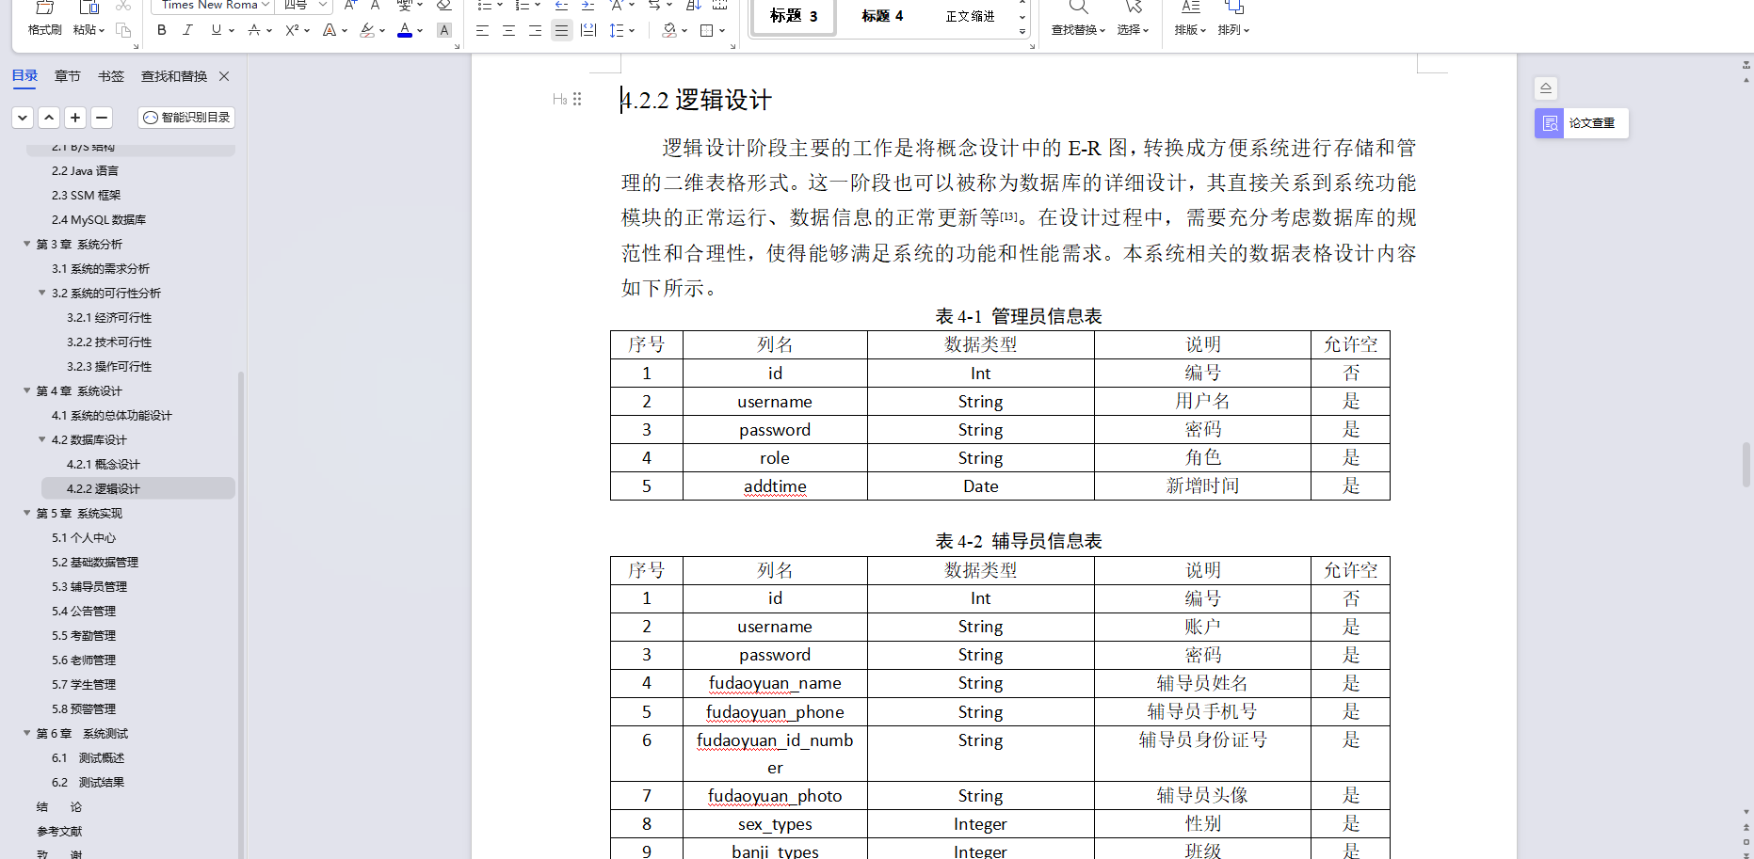Apply the 标题 4 heading style
Viewport: 1754px width, 859px height.
tap(882, 16)
